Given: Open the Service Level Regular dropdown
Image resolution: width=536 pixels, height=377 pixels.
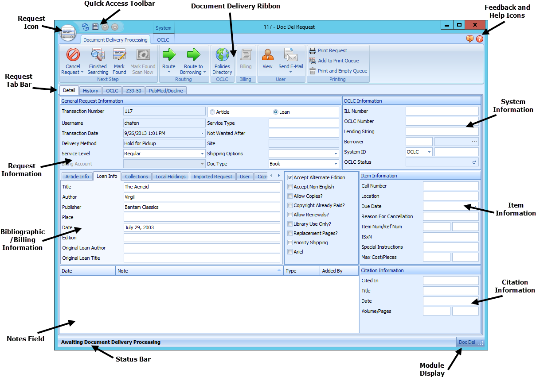Looking at the screenshot, I should (202, 154).
